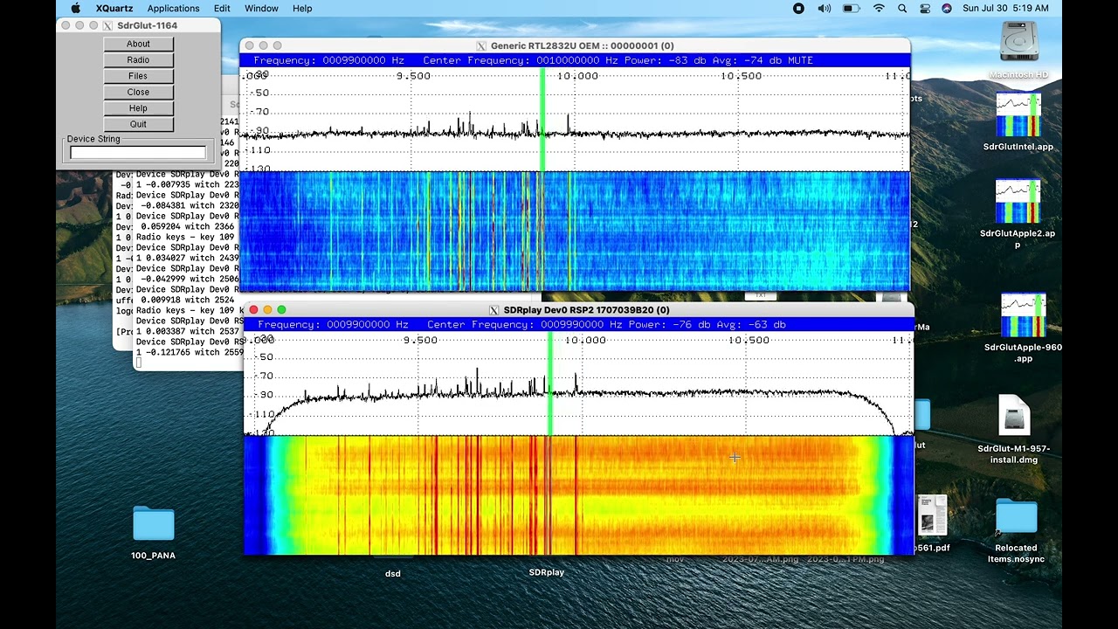Select the PDF document thumbnail on desktop
Image resolution: width=1118 pixels, height=629 pixels.
(x=932, y=515)
